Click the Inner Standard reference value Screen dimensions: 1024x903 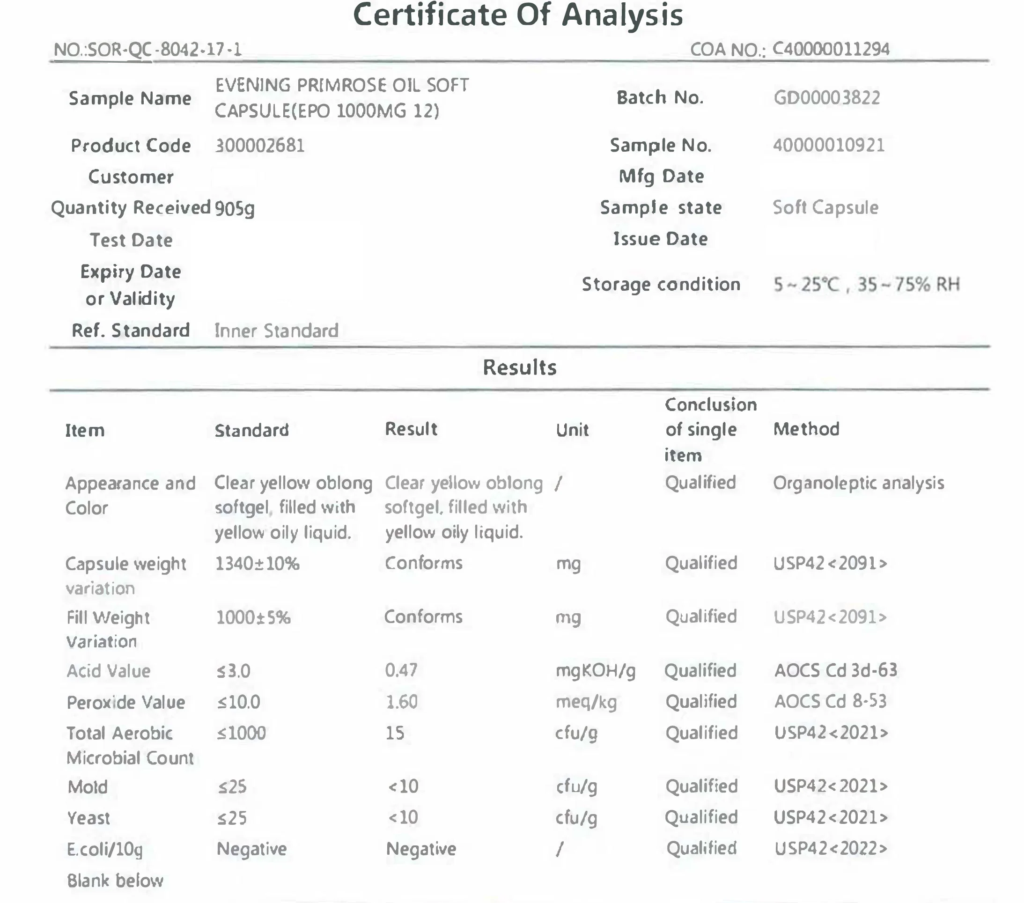point(277,331)
